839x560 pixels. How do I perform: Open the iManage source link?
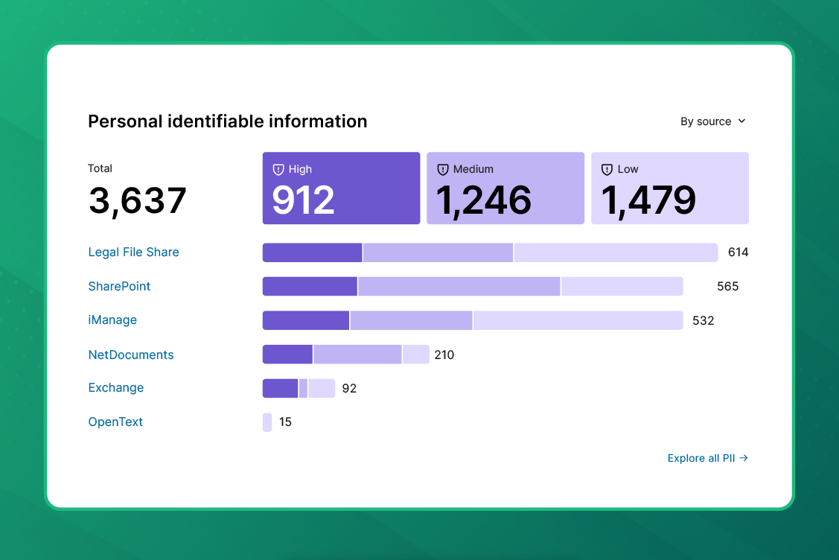tap(112, 319)
